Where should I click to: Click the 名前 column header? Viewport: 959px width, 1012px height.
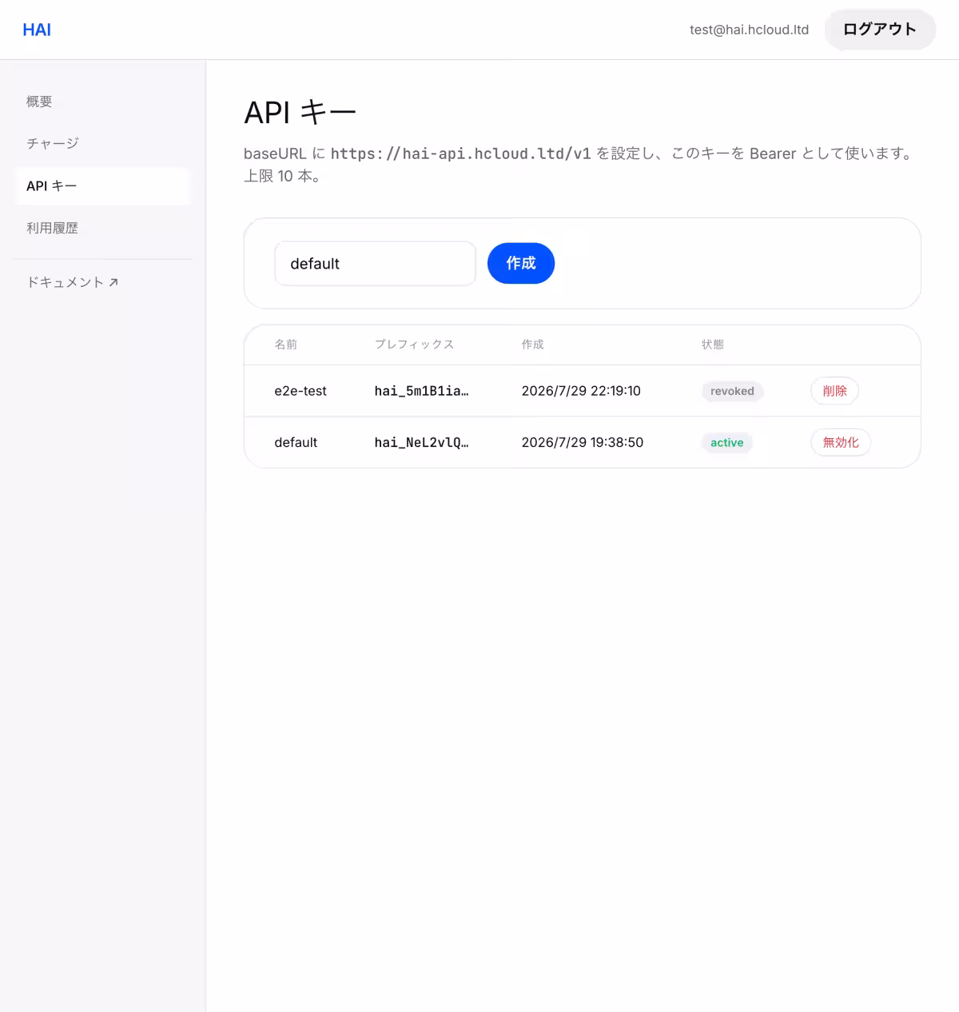(x=285, y=345)
